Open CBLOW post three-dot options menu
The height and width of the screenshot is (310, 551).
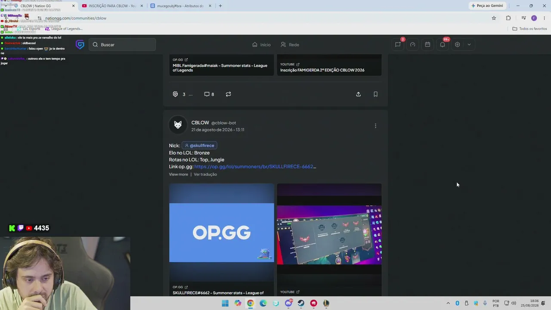point(375,126)
